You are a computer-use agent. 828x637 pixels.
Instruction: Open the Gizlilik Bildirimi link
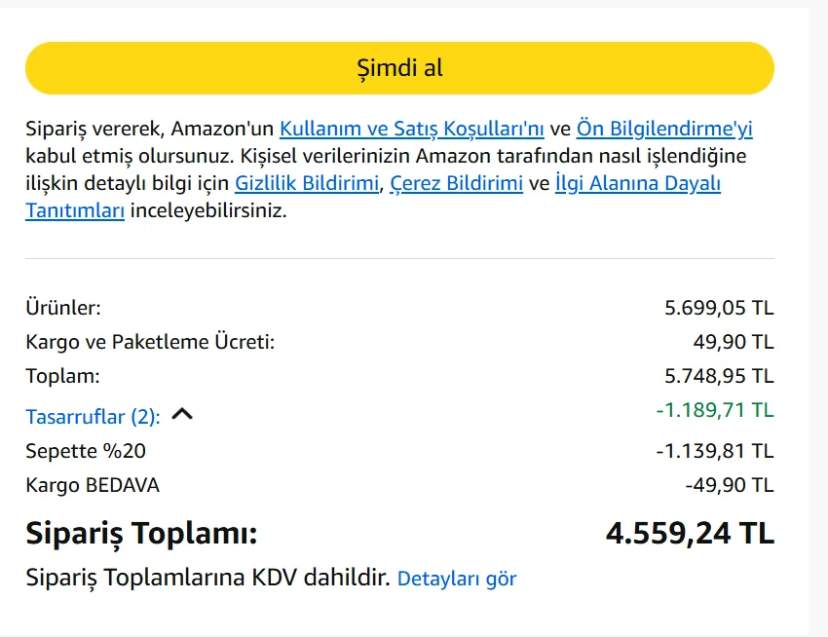[307, 183]
